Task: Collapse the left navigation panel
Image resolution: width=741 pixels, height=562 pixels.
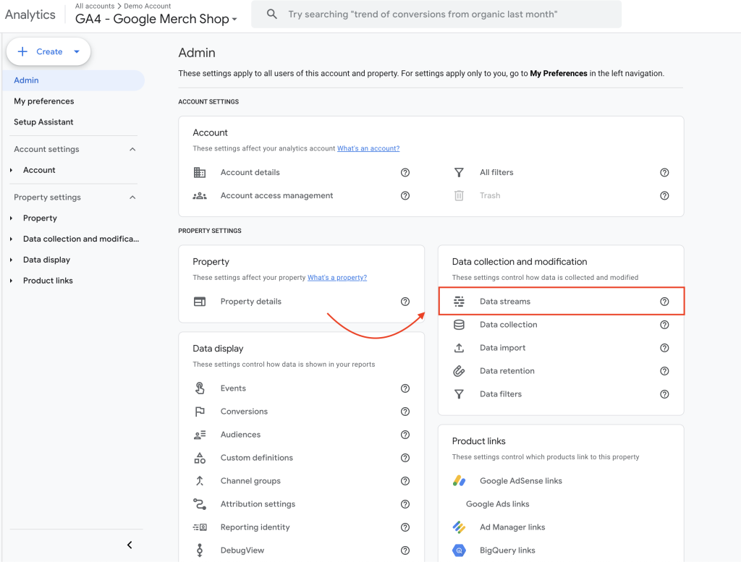Action: click(x=130, y=545)
